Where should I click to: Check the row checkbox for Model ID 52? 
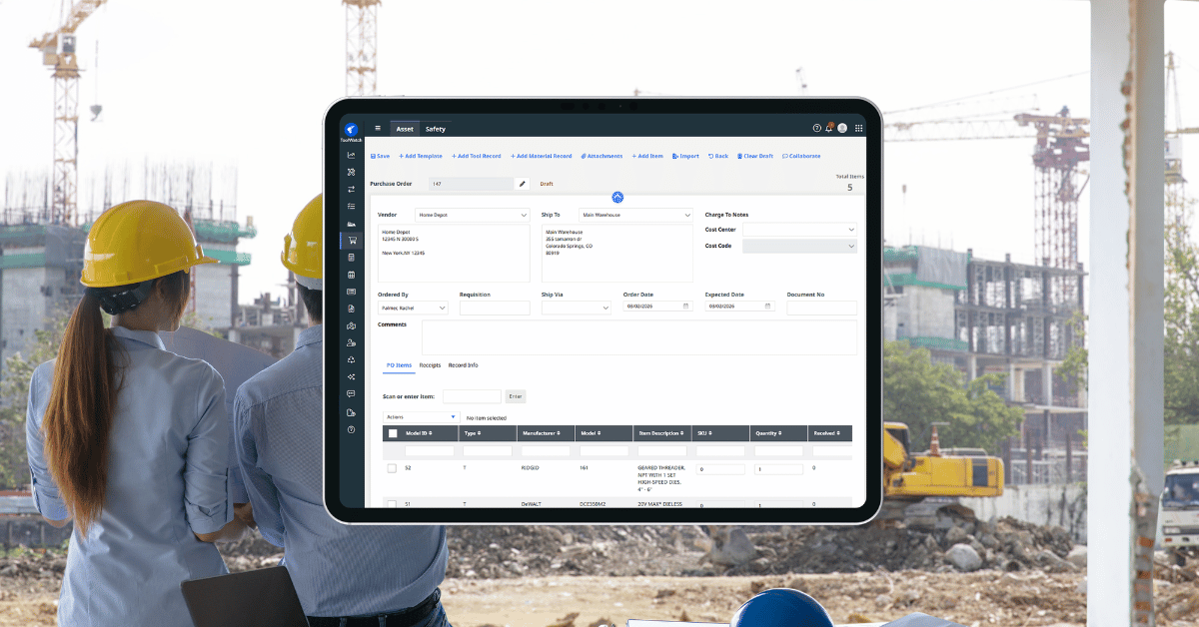tap(392, 467)
